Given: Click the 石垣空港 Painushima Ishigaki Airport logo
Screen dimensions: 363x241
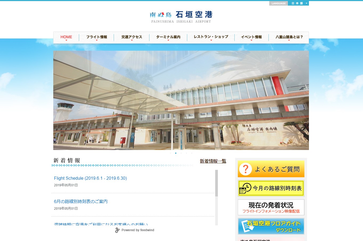Looking at the screenshot, I should click(181, 17).
